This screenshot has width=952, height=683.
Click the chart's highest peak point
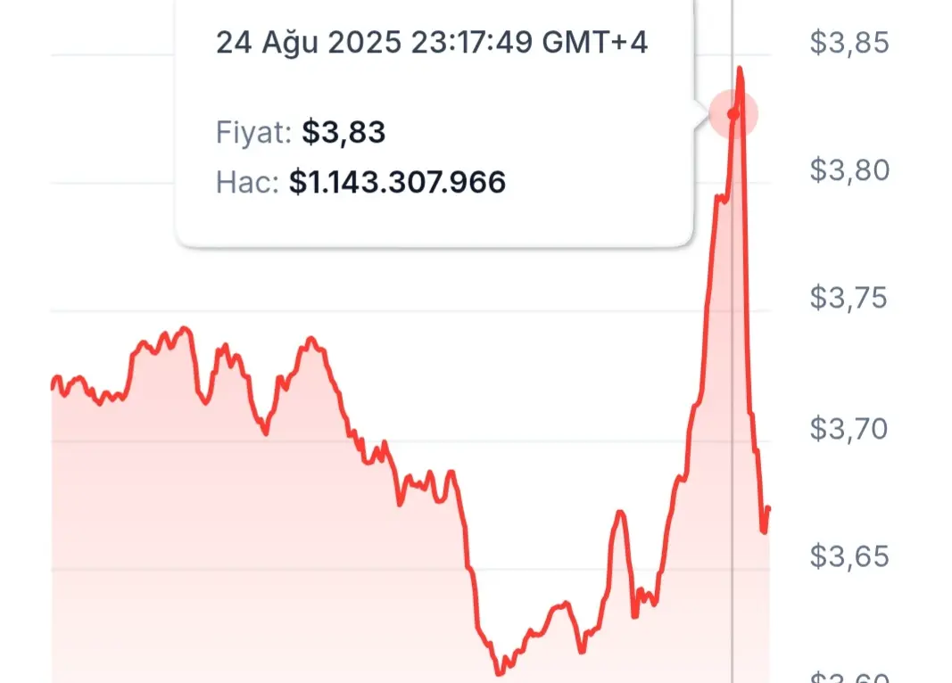pos(740,70)
